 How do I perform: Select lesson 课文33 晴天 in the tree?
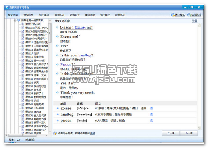32,82
